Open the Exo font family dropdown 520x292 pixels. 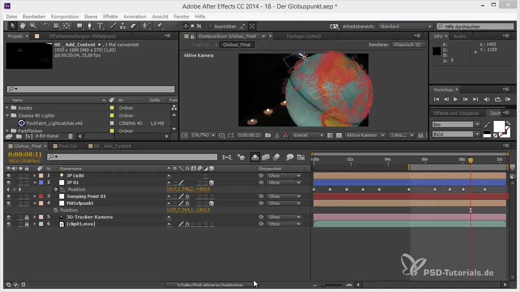click(x=456, y=125)
